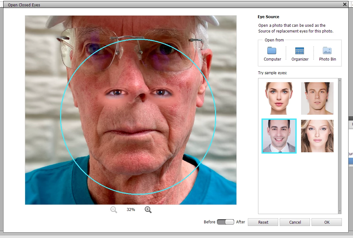This screenshot has height=238, width=353.
Task: Click the Try sample eyes label
Action: click(x=272, y=73)
